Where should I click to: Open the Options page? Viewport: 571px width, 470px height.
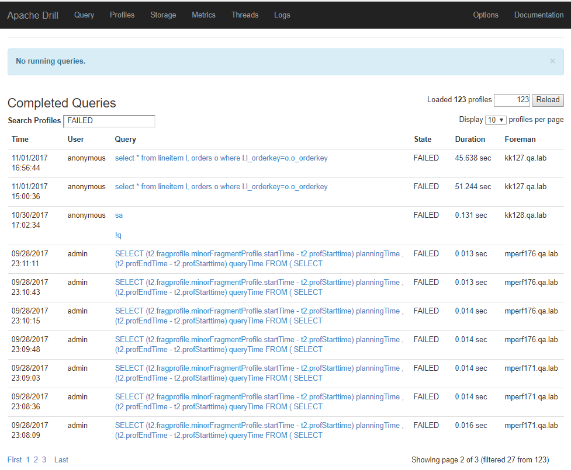[486, 15]
